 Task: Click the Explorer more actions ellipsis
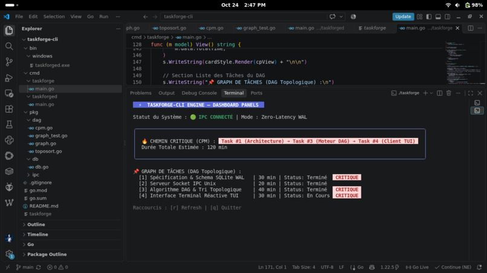pos(118,28)
